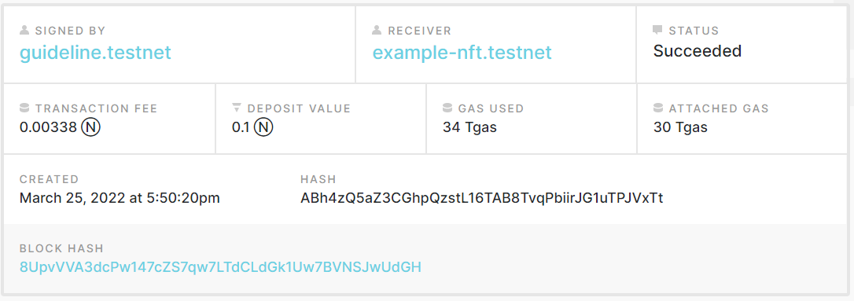Open the guideline.testnet signer account link
This screenshot has height=301, width=854.
point(95,52)
